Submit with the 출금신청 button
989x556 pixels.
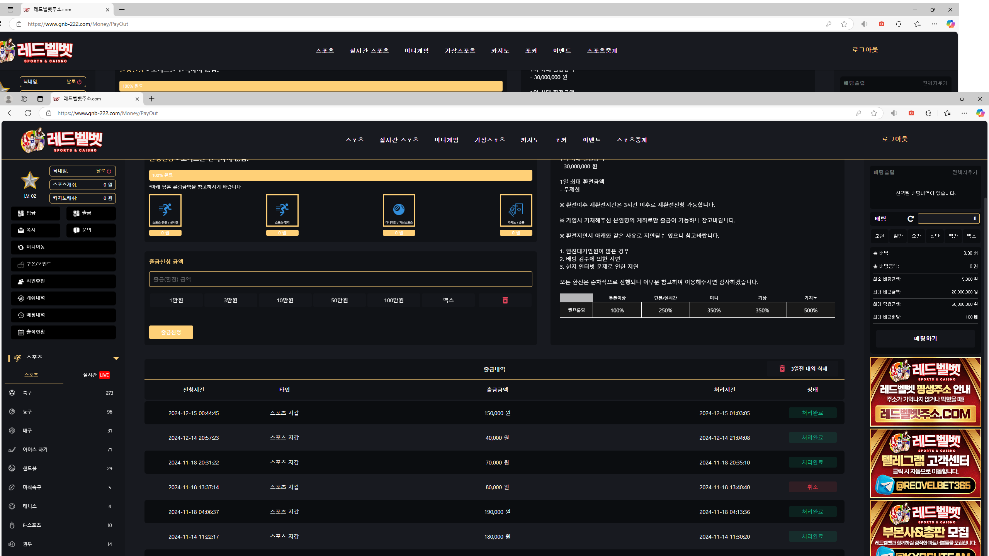click(171, 332)
